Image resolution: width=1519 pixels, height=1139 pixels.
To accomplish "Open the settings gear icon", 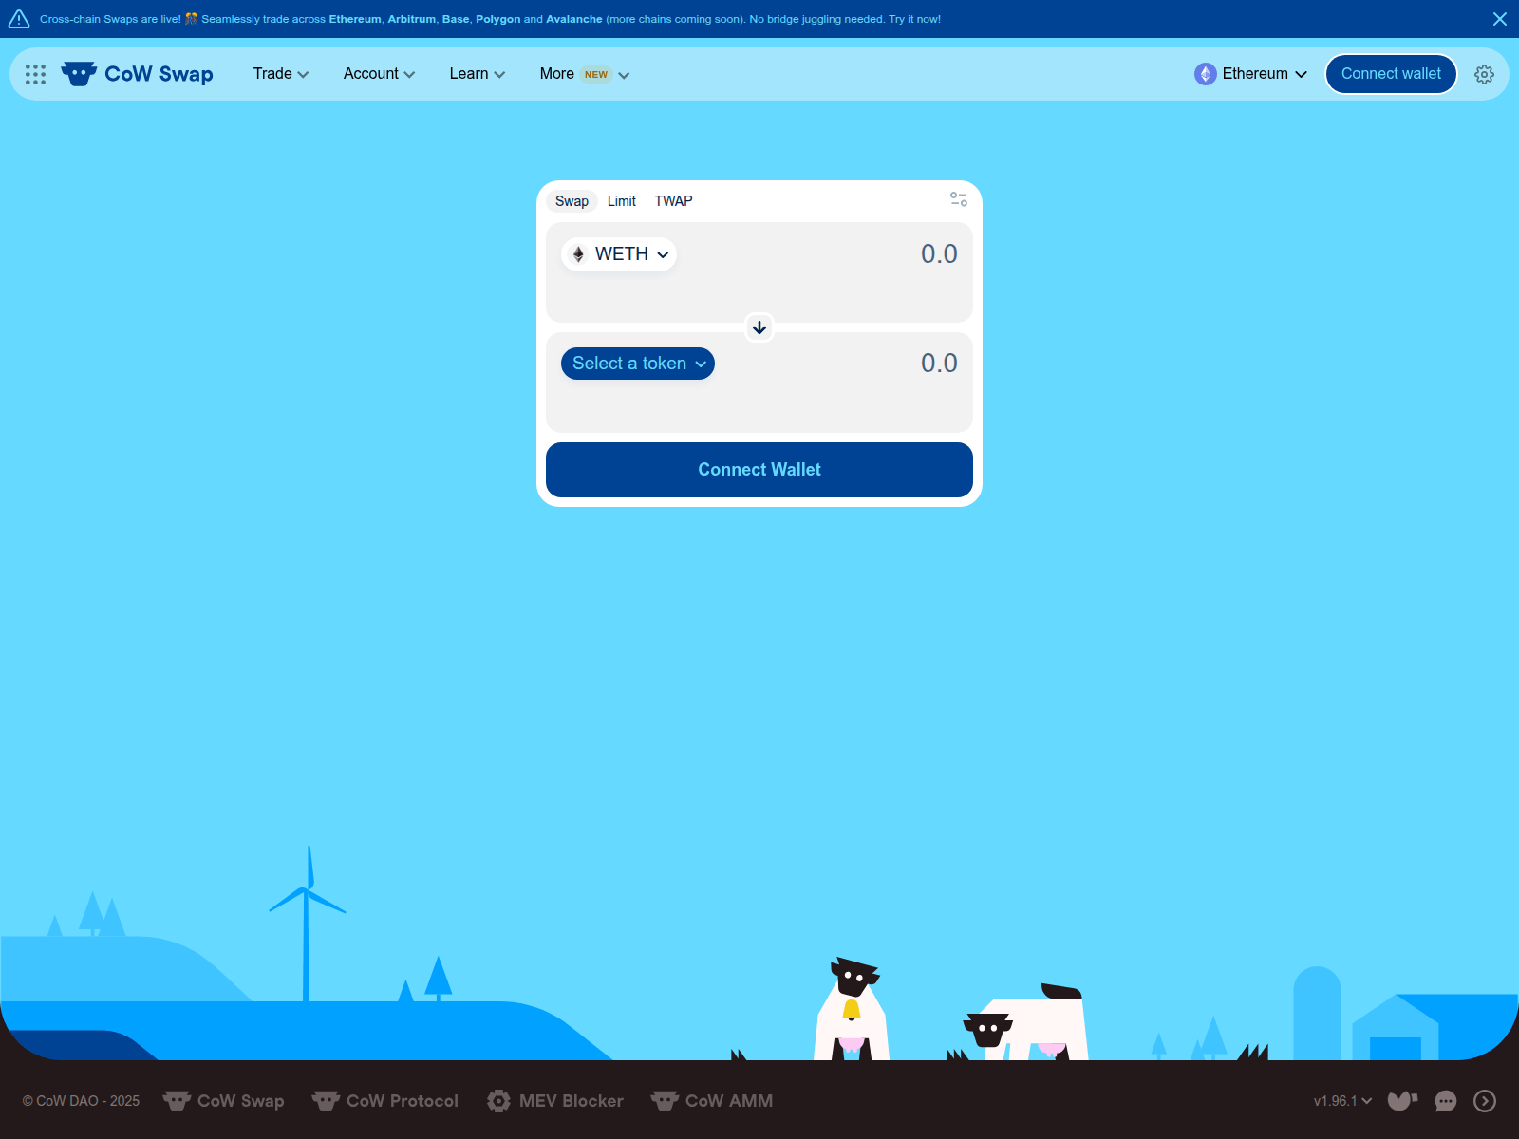I will (x=1484, y=74).
